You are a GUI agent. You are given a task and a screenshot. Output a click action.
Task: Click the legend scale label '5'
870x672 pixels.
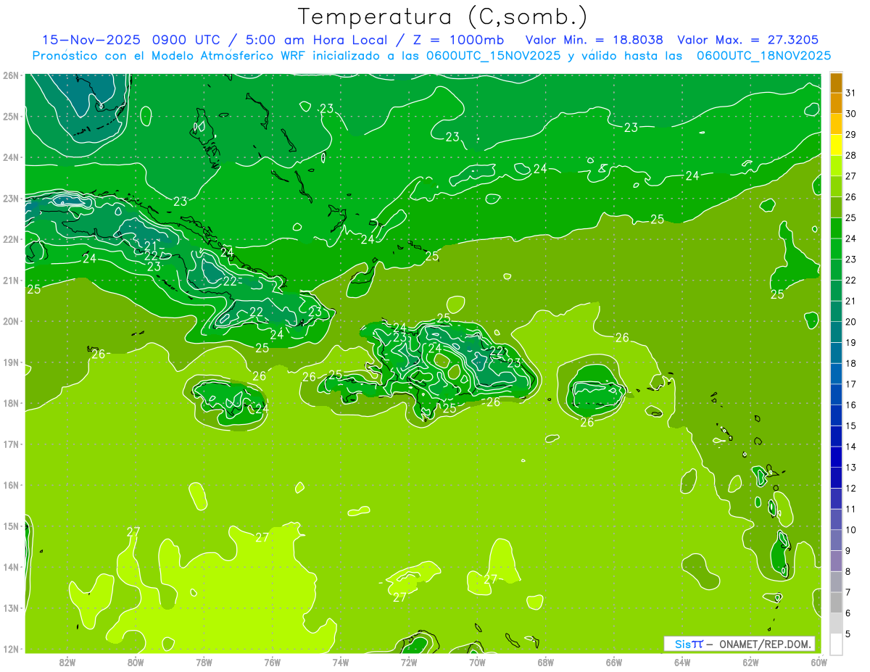848,634
